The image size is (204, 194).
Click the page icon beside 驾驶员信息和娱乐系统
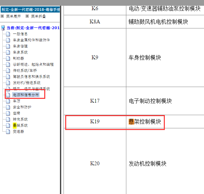tap(8, 77)
